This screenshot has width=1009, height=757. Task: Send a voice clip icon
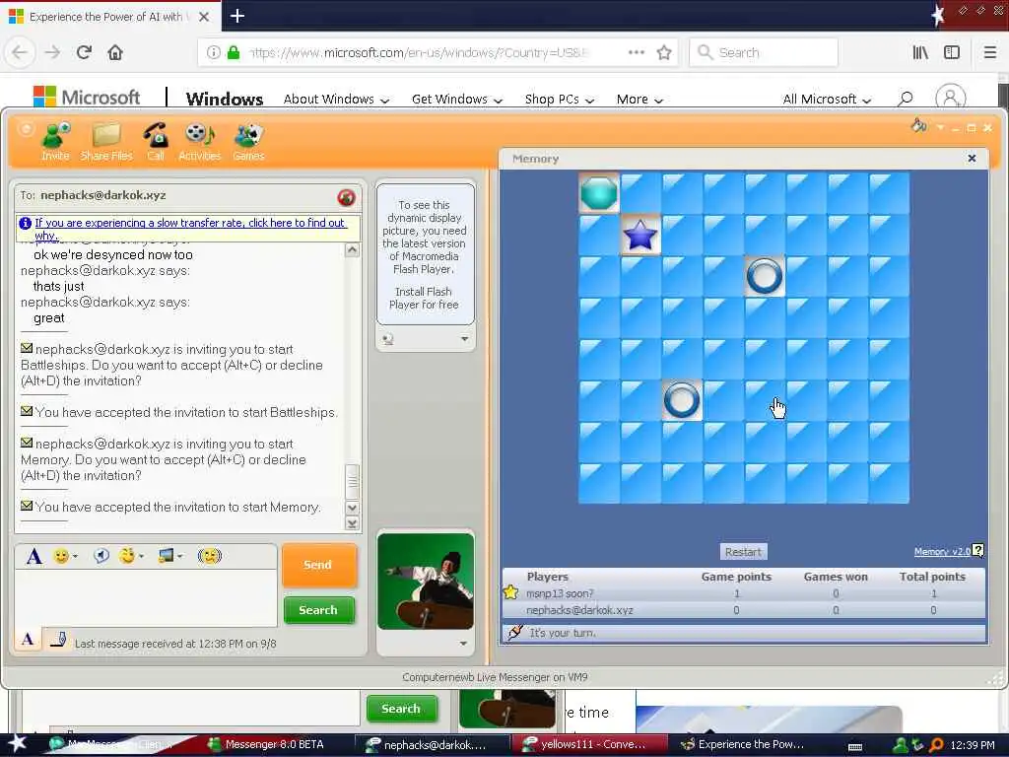click(101, 556)
